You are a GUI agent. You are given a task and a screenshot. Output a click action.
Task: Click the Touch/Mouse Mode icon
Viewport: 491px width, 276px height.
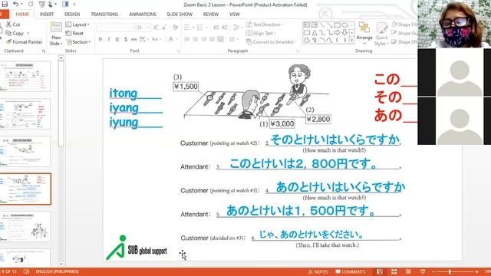click(51, 4)
